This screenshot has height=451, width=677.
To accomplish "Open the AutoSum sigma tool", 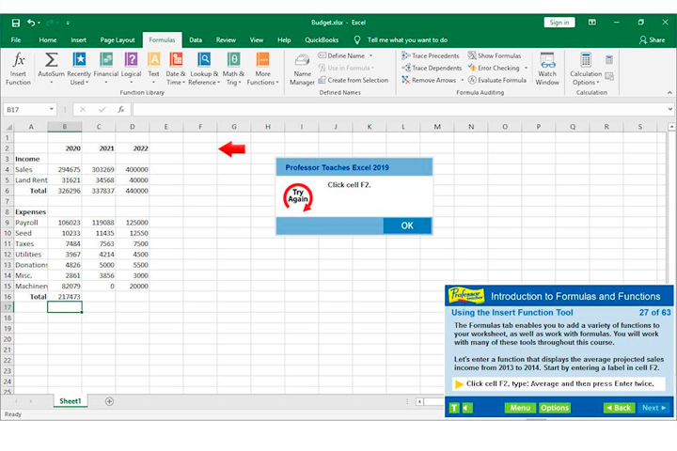I will click(x=51, y=68).
